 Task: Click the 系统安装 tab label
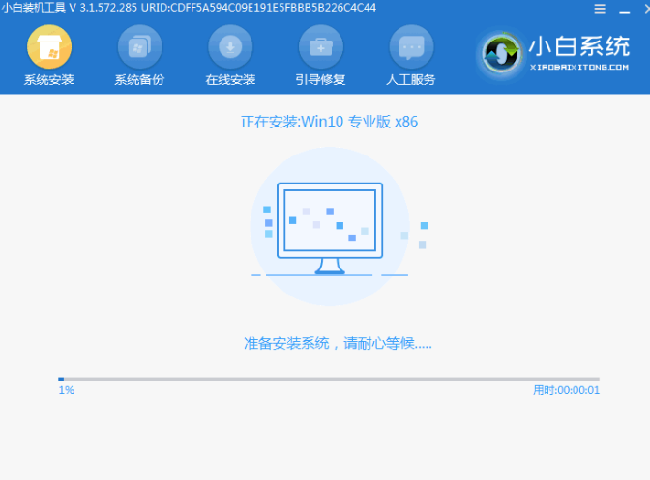coord(49,79)
